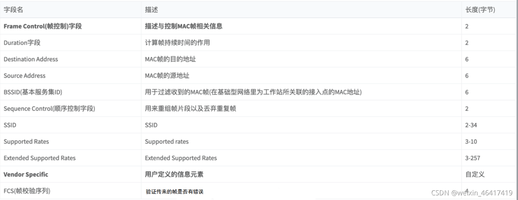
Task: Select the Supported Rates field name
Action: [26, 141]
